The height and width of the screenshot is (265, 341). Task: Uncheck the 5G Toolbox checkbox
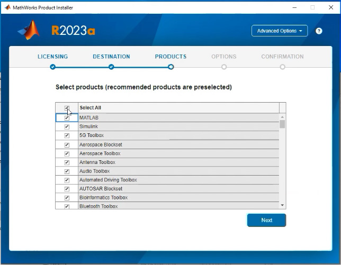[x=67, y=136]
